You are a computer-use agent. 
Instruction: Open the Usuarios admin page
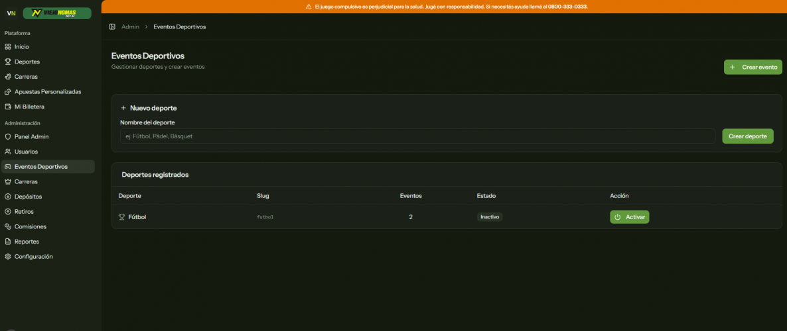tap(48, 151)
